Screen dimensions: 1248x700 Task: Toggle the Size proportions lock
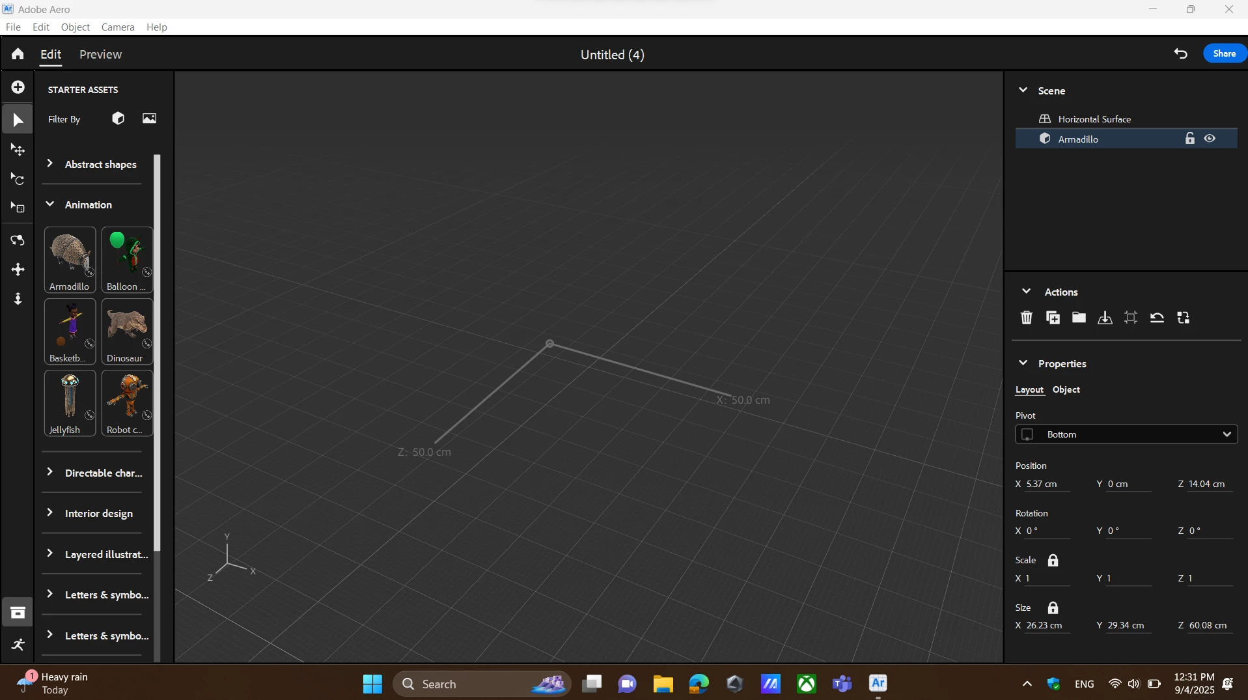pos(1053,608)
